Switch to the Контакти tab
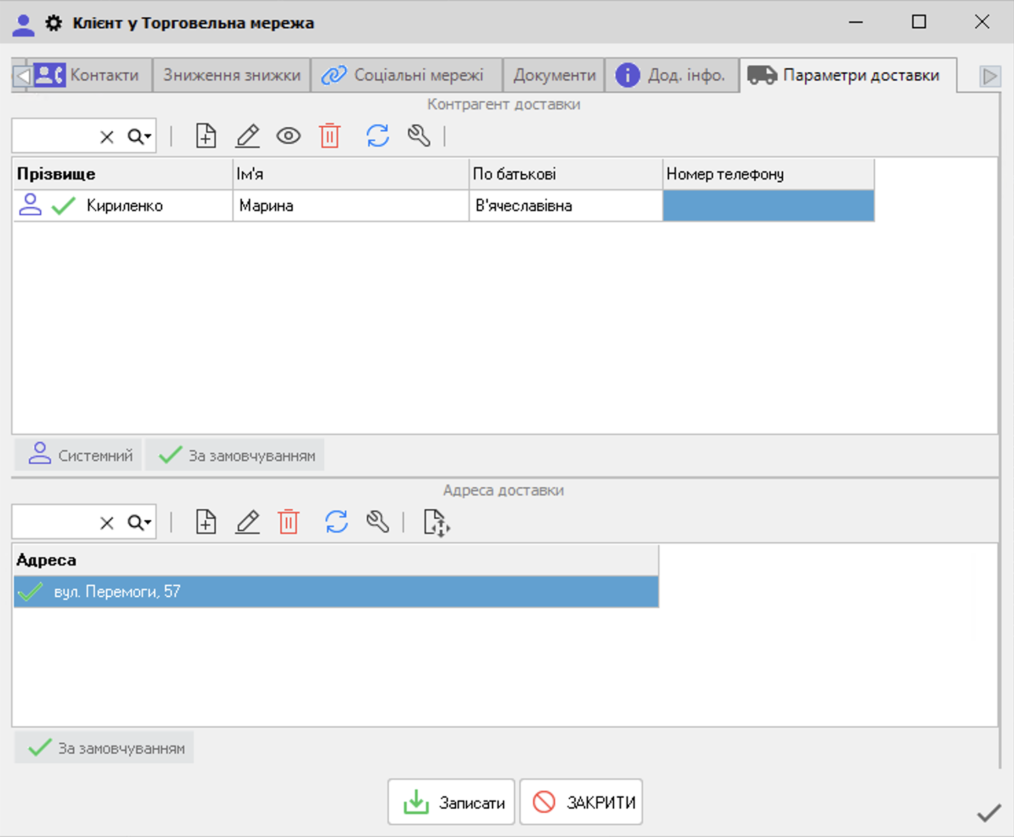The width and height of the screenshot is (1014, 837). point(92,75)
